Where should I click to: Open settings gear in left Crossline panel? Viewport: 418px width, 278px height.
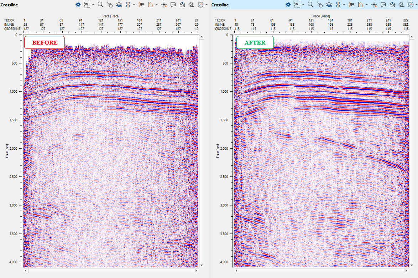78,5
